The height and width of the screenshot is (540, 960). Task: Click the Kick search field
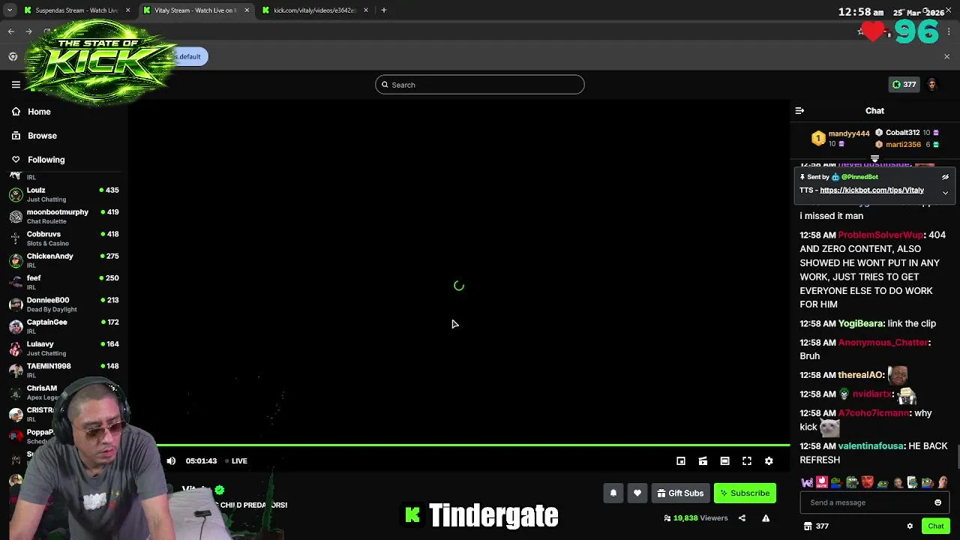point(480,85)
